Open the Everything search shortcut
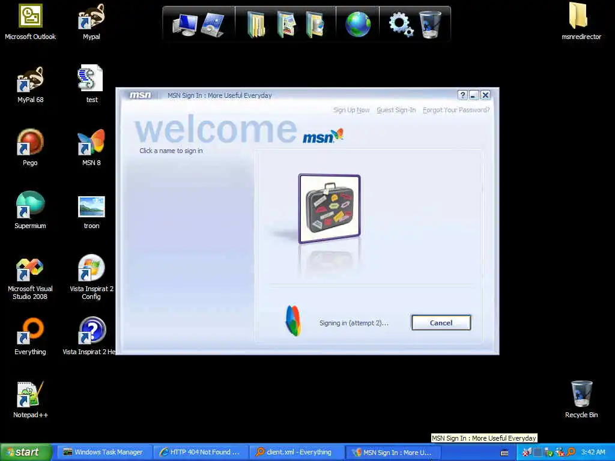 pyautogui.click(x=30, y=337)
